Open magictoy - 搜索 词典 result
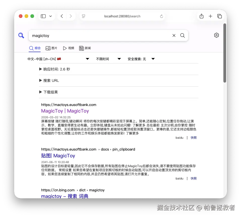241x217 pixels. (65, 196)
